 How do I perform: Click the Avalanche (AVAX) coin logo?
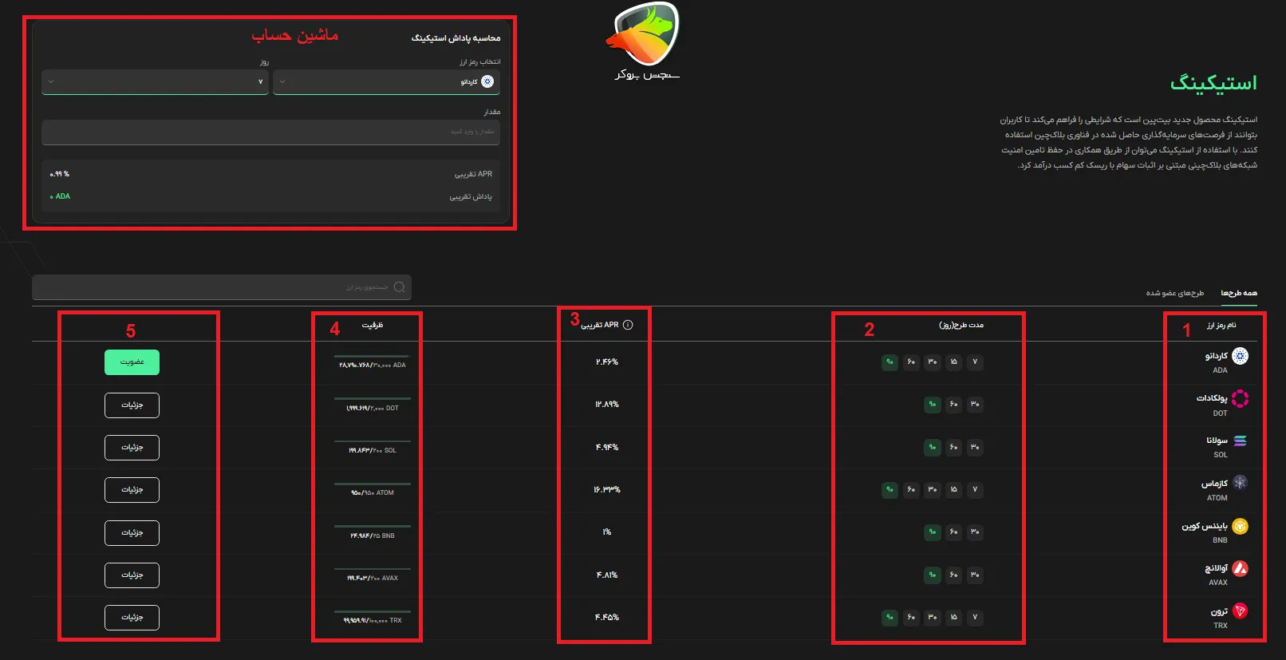(1240, 568)
